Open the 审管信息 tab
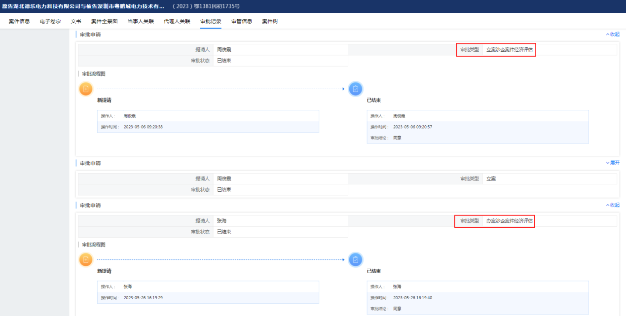 (242, 22)
